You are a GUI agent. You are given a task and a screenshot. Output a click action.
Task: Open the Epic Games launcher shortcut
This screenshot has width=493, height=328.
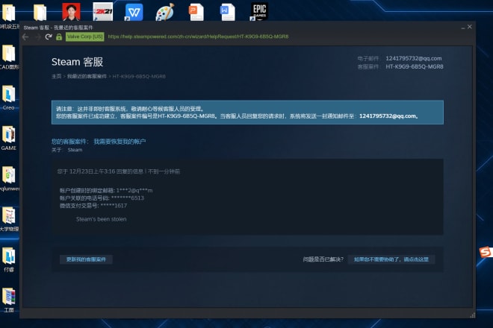coord(259,11)
